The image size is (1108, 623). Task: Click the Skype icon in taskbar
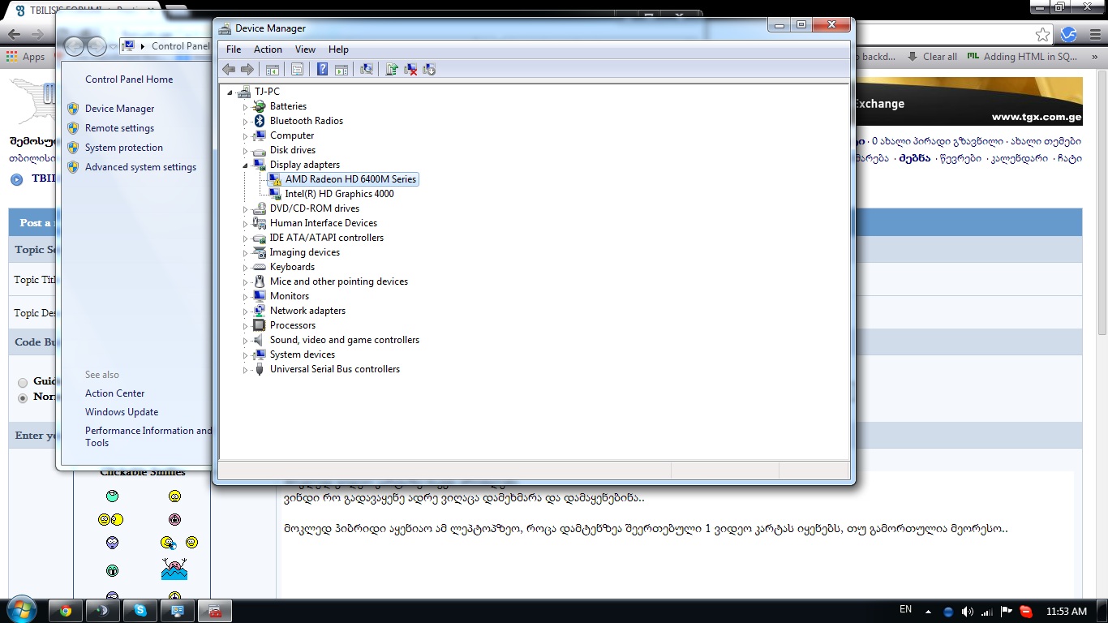pos(140,611)
